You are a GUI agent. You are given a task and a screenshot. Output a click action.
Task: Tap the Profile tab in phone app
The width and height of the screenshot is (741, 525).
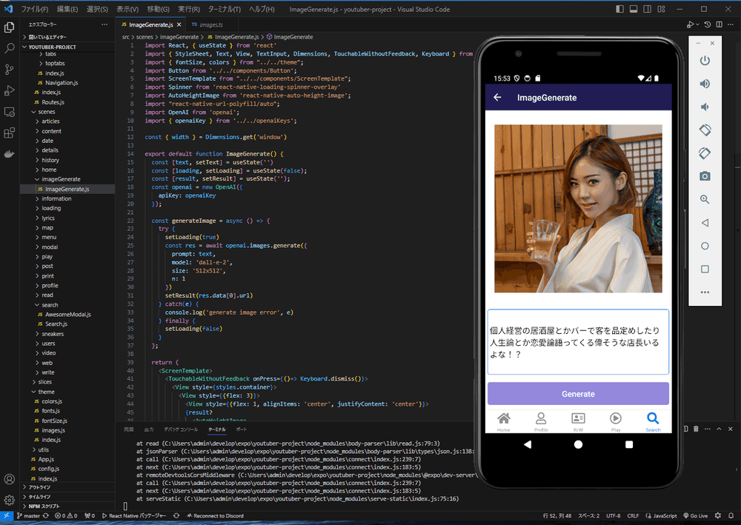tap(541, 421)
